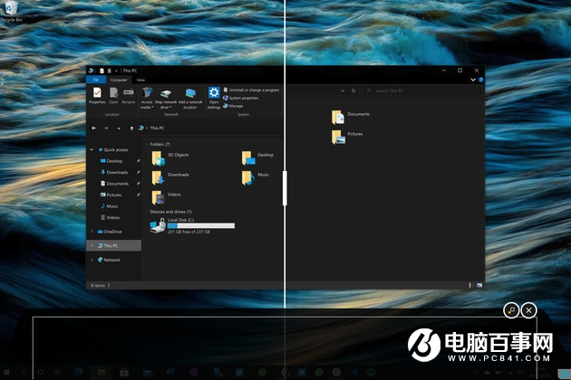Viewport: 571px width, 380px height.
Task: Select the Videos folder in Folders group
Action: [x=166, y=197]
